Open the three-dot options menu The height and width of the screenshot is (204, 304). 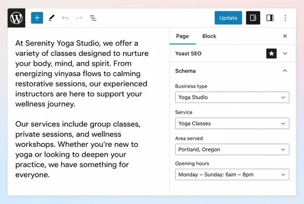(x=285, y=18)
